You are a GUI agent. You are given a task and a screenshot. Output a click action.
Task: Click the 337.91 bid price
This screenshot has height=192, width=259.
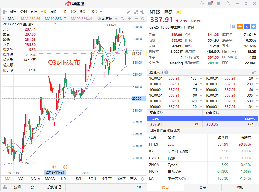(x=156, y=124)
